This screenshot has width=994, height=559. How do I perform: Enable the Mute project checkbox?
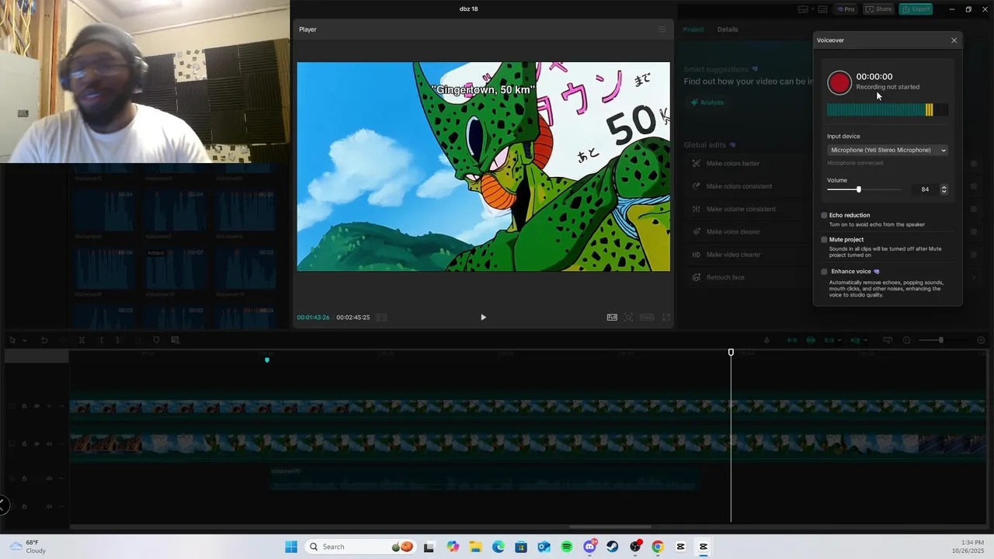[824, 239]
